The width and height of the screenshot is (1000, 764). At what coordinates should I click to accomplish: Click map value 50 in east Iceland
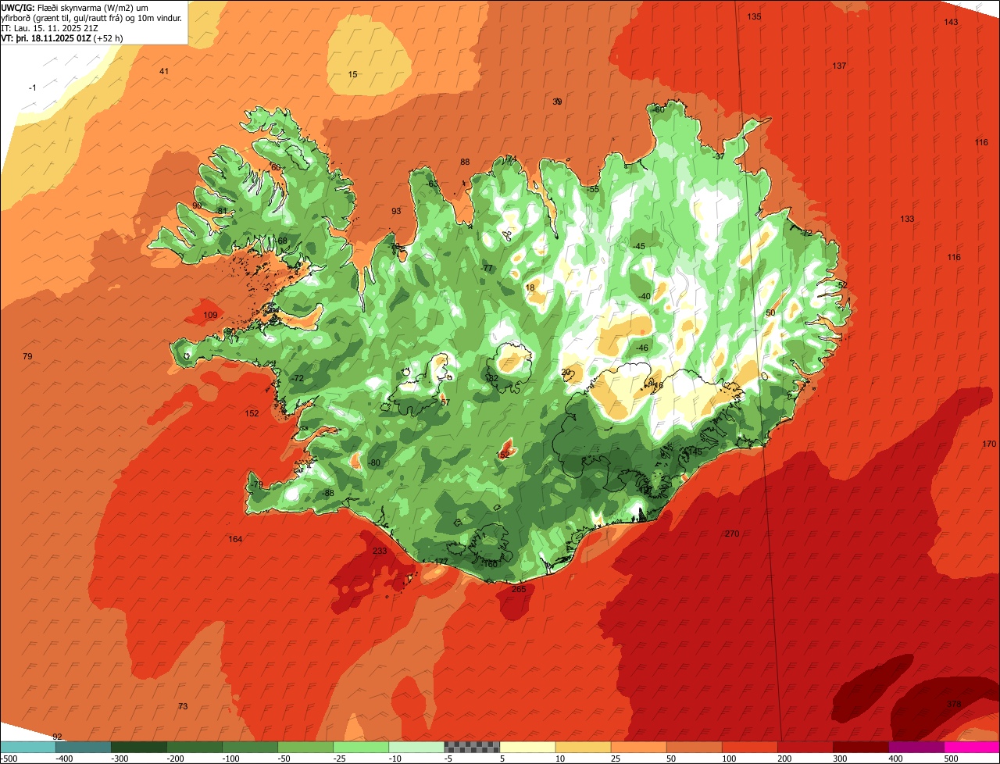pos(770,312)
